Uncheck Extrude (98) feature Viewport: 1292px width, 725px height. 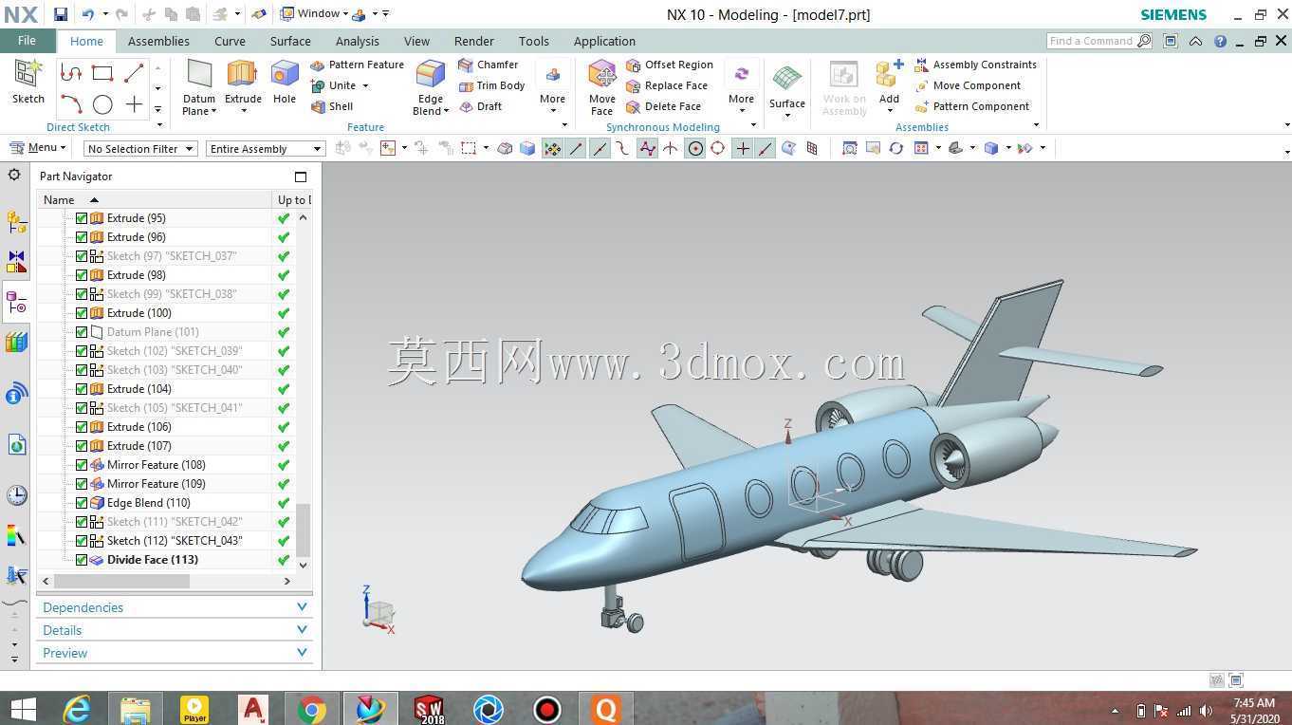(82, 275)
